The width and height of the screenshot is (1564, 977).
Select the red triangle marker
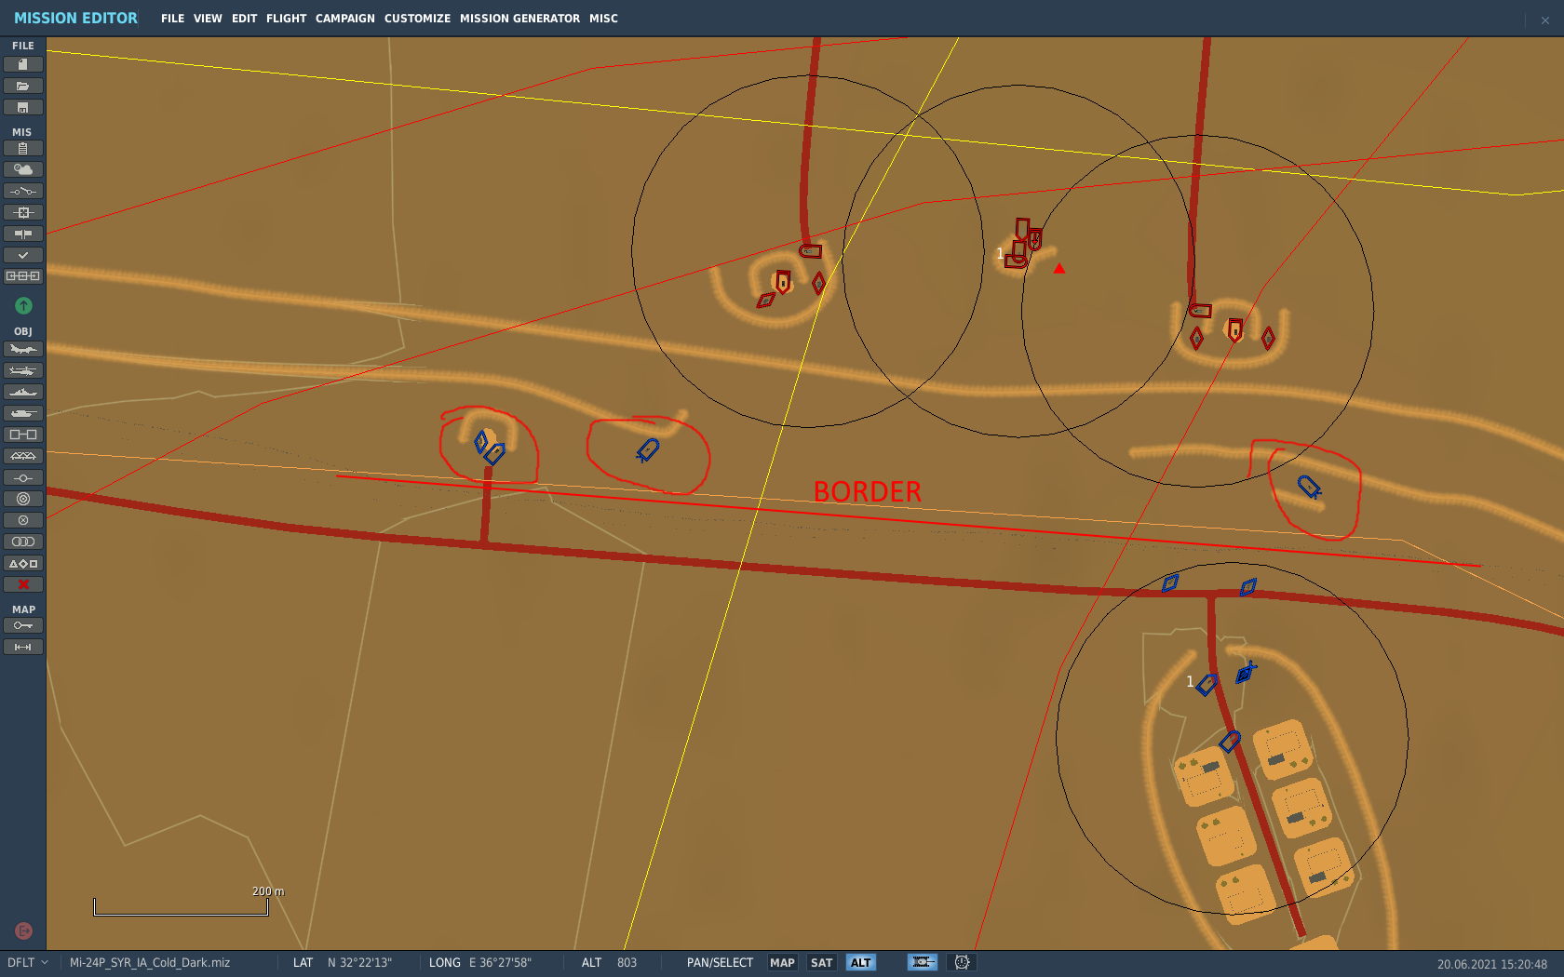point(1058,269)
